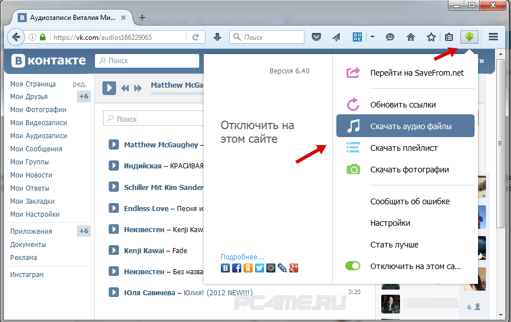The width and height of the screenshot is (511, 322).
Task: Click the green SaveFrom.net extension icon
Action: [469, 37]
